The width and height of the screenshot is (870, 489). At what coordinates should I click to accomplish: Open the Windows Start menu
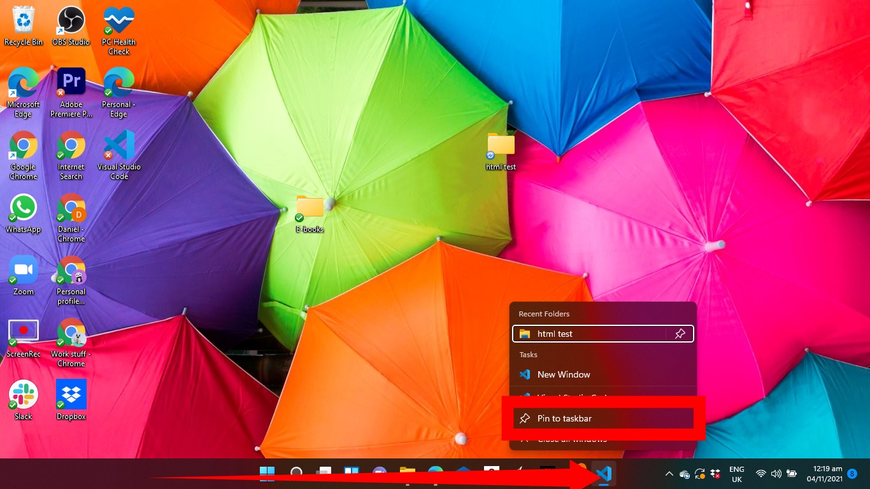[x=267, y=474]
